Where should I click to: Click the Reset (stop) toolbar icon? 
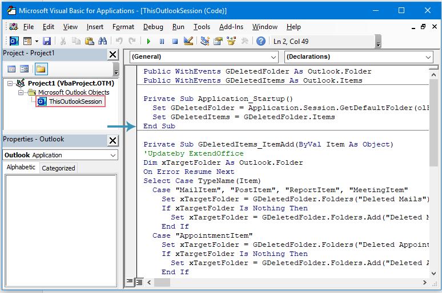pos(175,41)
